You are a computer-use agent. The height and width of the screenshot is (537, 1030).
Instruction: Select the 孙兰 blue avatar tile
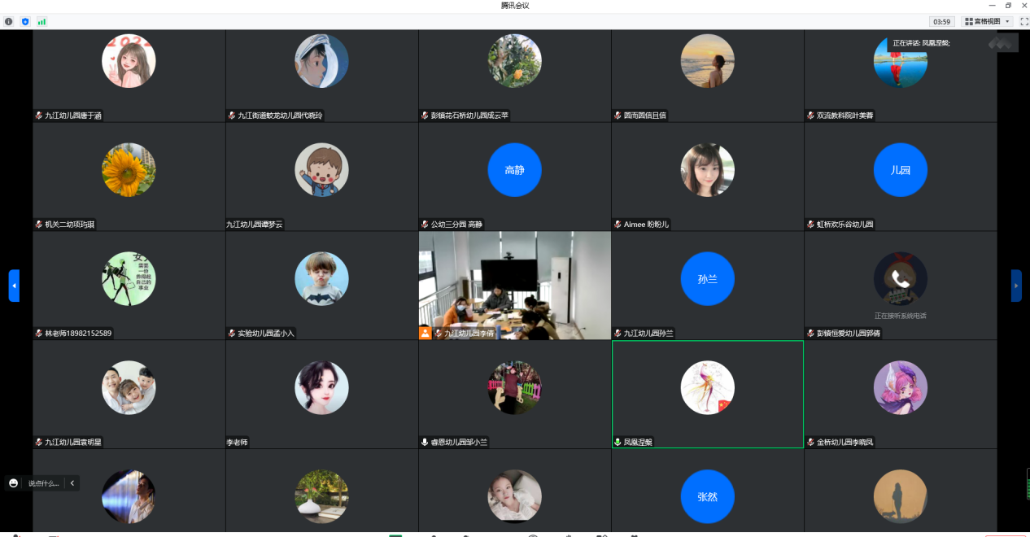(x=707, y=278)
